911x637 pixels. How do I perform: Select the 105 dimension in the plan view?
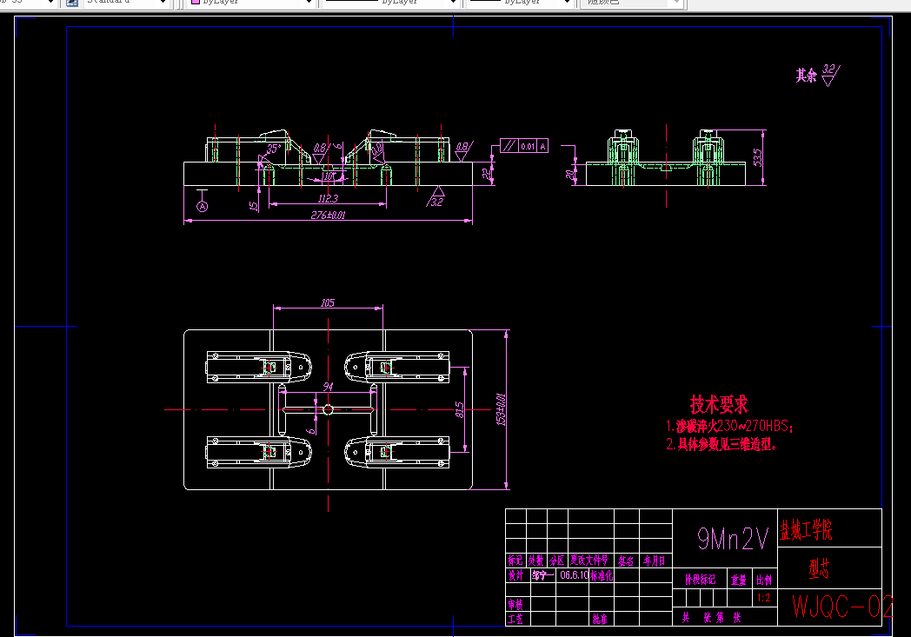(x=328, y=303)
